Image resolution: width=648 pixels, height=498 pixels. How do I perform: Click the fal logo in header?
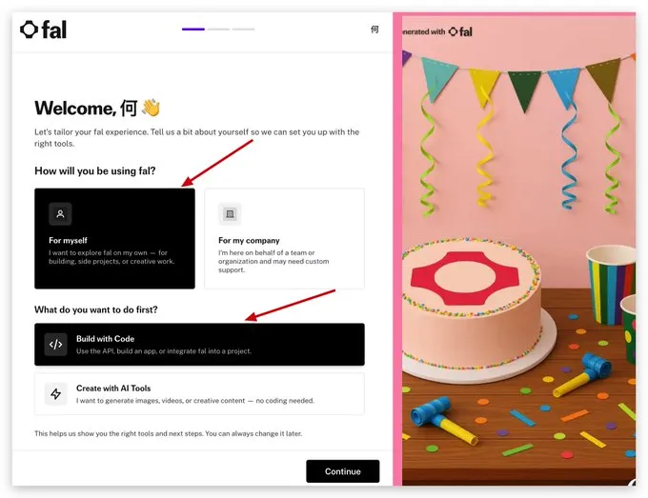pos(44,30)
